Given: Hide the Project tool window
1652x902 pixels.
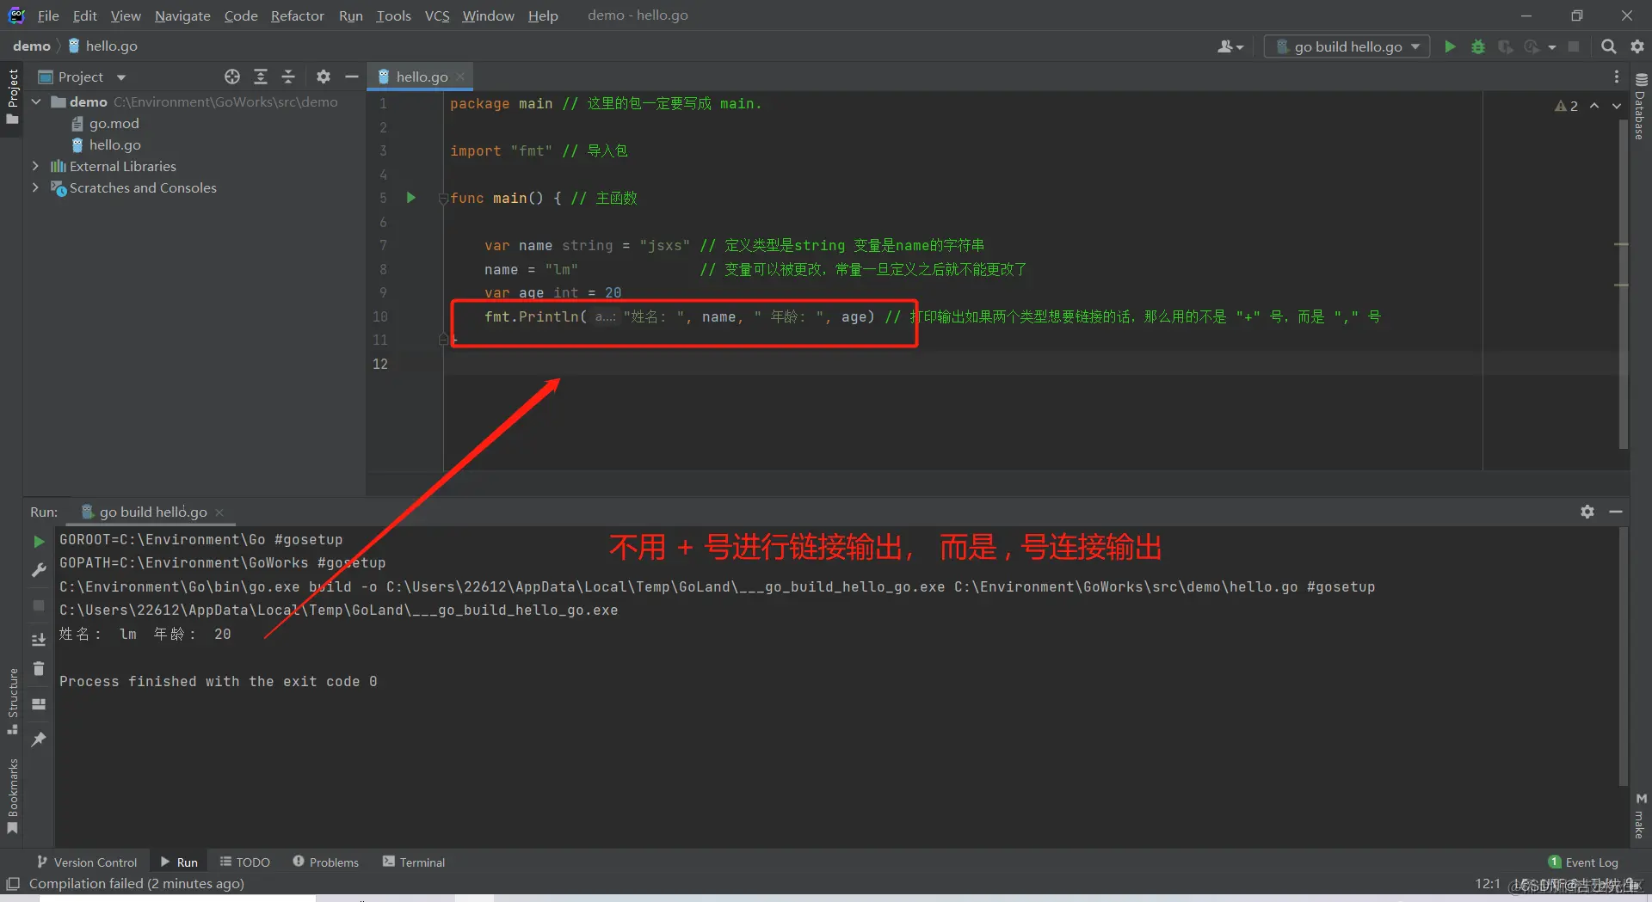Looking at the screenshot, I should coord(351,77).
